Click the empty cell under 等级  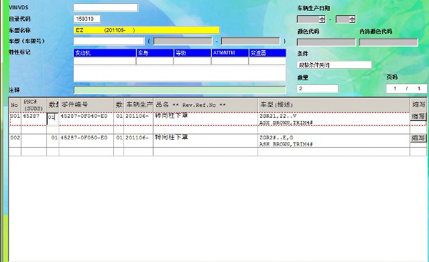pos(192,61)
